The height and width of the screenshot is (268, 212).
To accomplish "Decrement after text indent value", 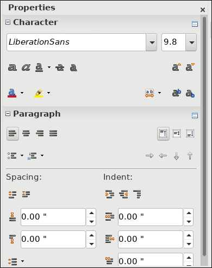I will [189, 244].
